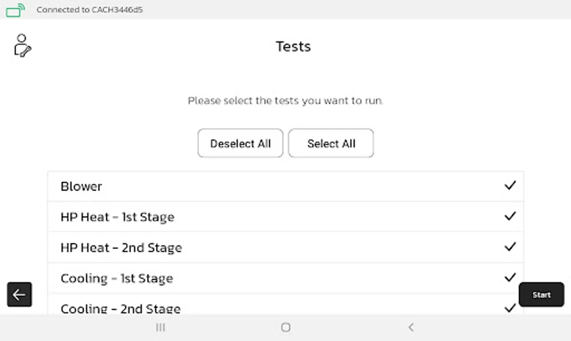Tap Android recent apps icon
Image resolution: width=571 pixels, height=341 pixels.
click(x=160, y=327)
